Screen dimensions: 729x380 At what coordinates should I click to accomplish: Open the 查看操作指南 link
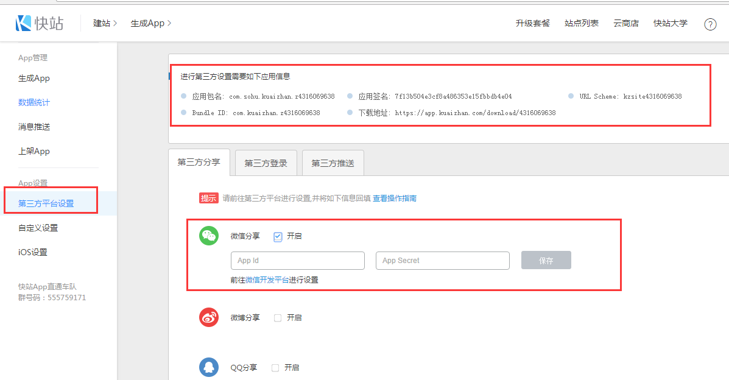[x=395, y=199]
